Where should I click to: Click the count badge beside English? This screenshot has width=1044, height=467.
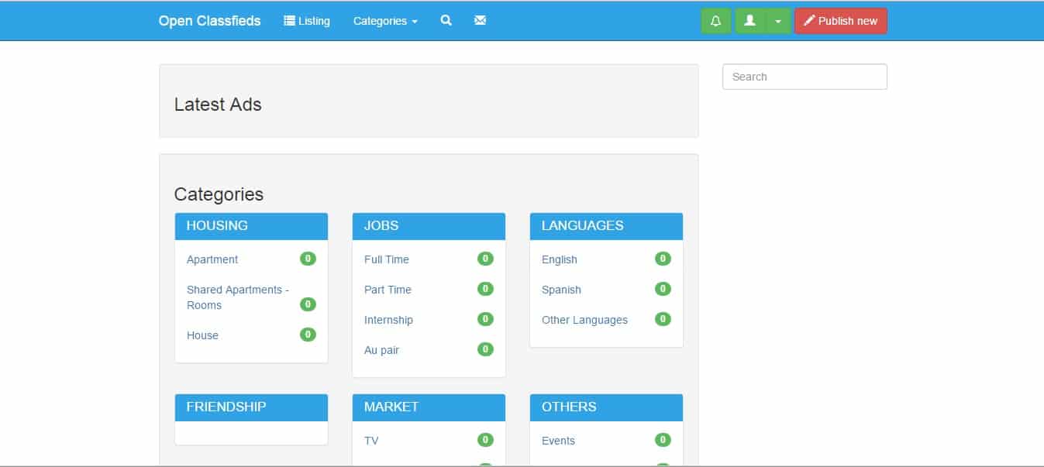pos(663,259)
